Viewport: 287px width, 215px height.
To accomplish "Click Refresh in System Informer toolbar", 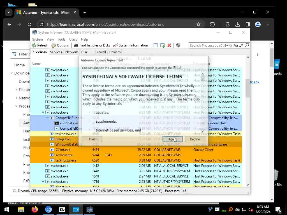I will [x=40, y=45].
